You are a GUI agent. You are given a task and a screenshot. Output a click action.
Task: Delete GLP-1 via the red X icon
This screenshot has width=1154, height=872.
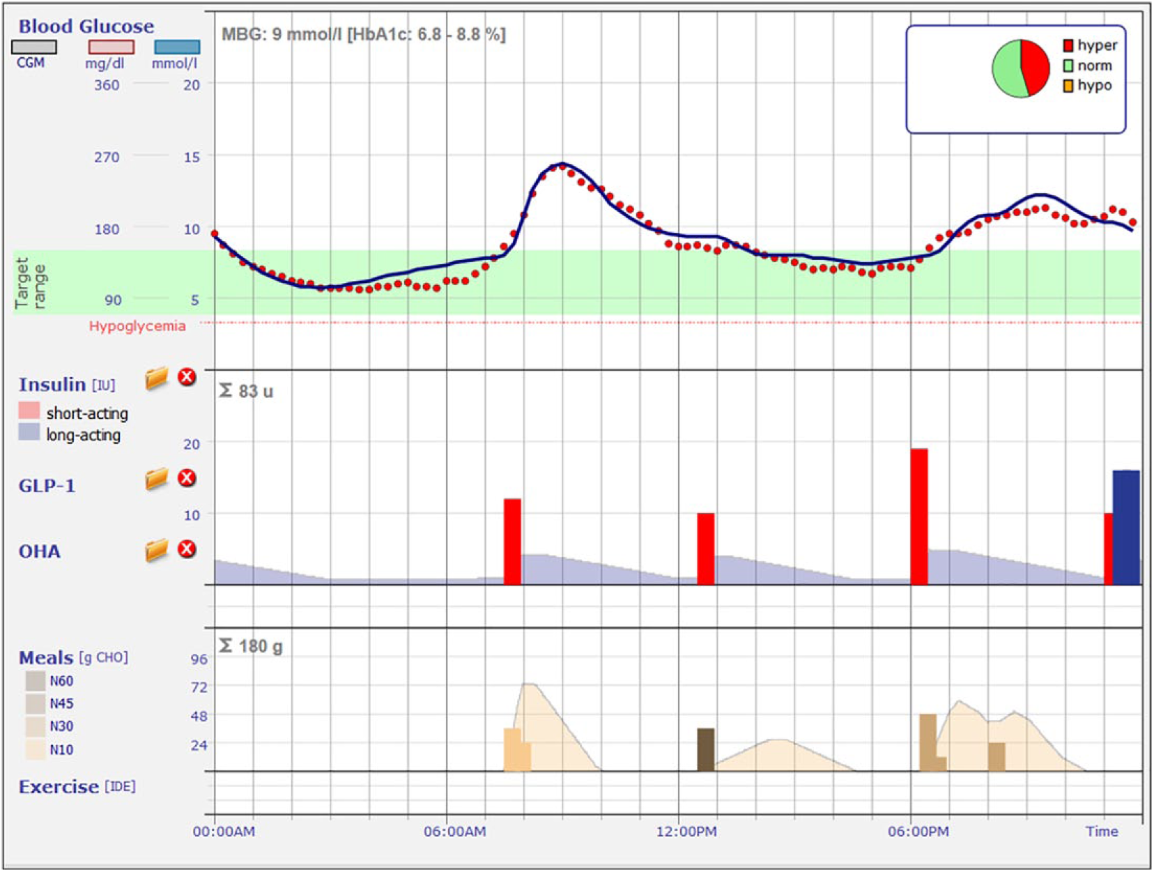(187, 478)
